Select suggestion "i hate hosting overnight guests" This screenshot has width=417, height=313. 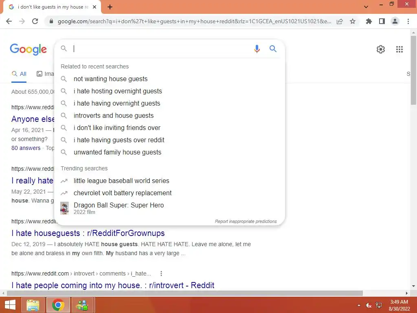(x=169, y=91)
